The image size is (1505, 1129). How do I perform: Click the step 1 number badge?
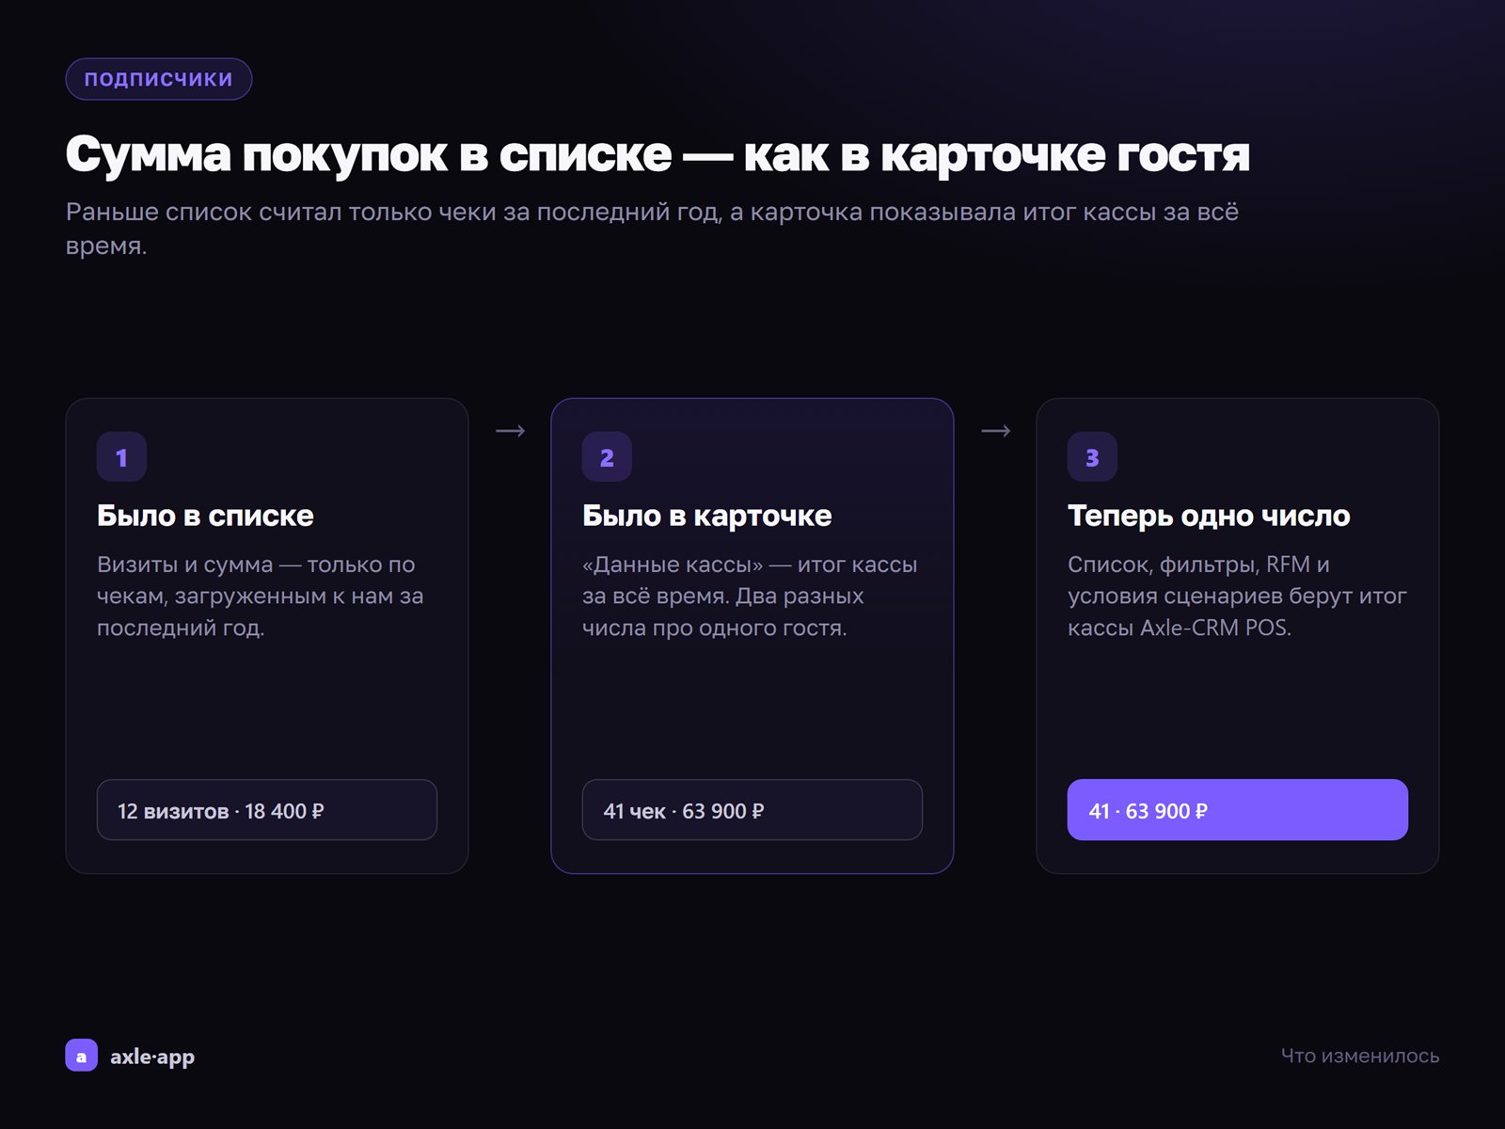click(121, 456)
